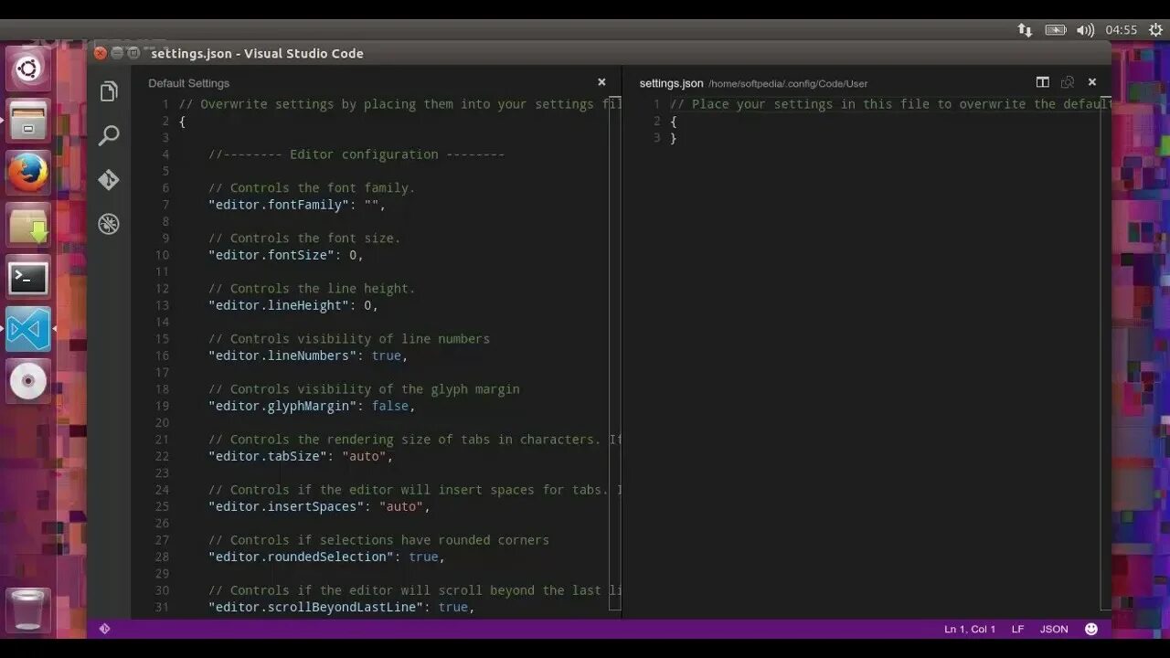This screenshot has height=658, width=1170.
Task: Open the network indicator menu
Action: (1025, 30)
